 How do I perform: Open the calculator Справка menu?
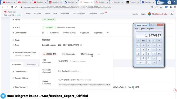tap(150, 29)
